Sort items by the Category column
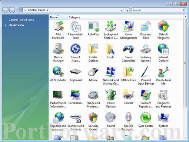The image size is (189, 142). click(x=77, y=17)
